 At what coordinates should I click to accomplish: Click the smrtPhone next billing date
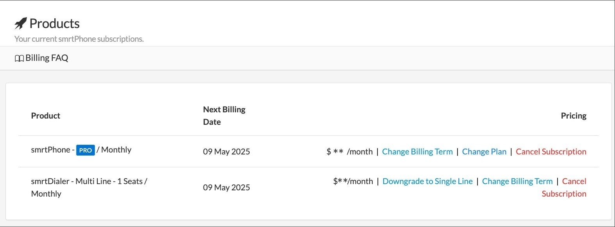coord(226,152)
